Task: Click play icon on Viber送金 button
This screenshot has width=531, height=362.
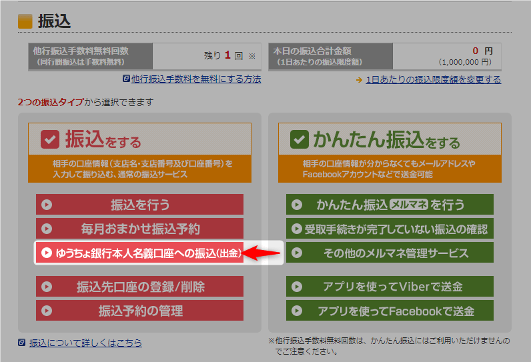Action: (x=297, y=287)
